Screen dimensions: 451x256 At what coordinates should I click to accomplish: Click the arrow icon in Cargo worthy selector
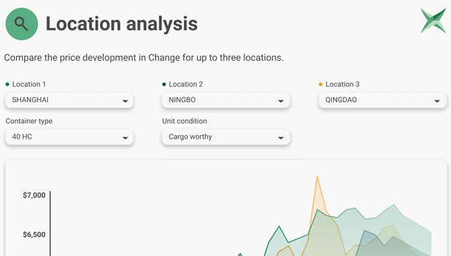(281, 138)
